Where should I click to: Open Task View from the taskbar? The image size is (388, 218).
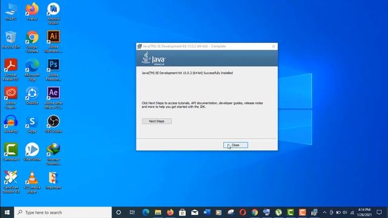(x=132, y=213)
